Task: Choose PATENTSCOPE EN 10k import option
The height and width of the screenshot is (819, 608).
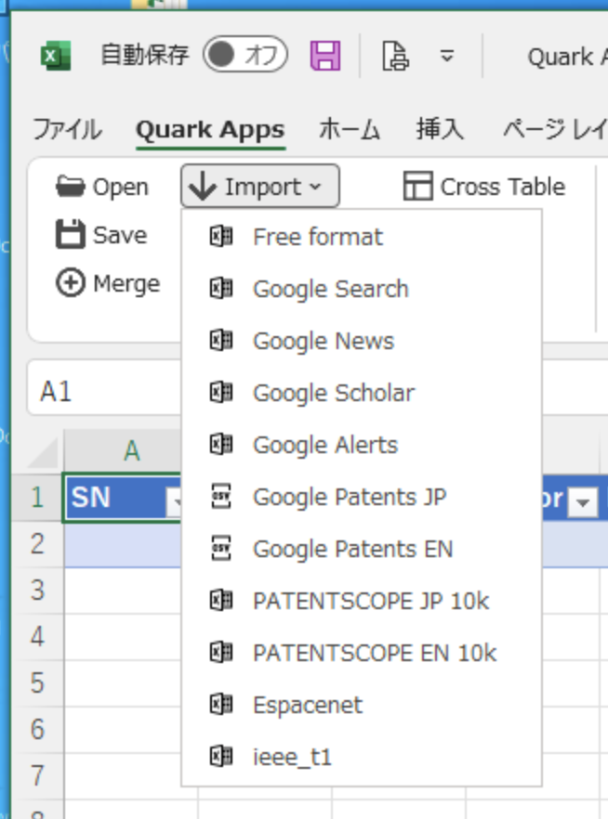Action: (362, 653)
